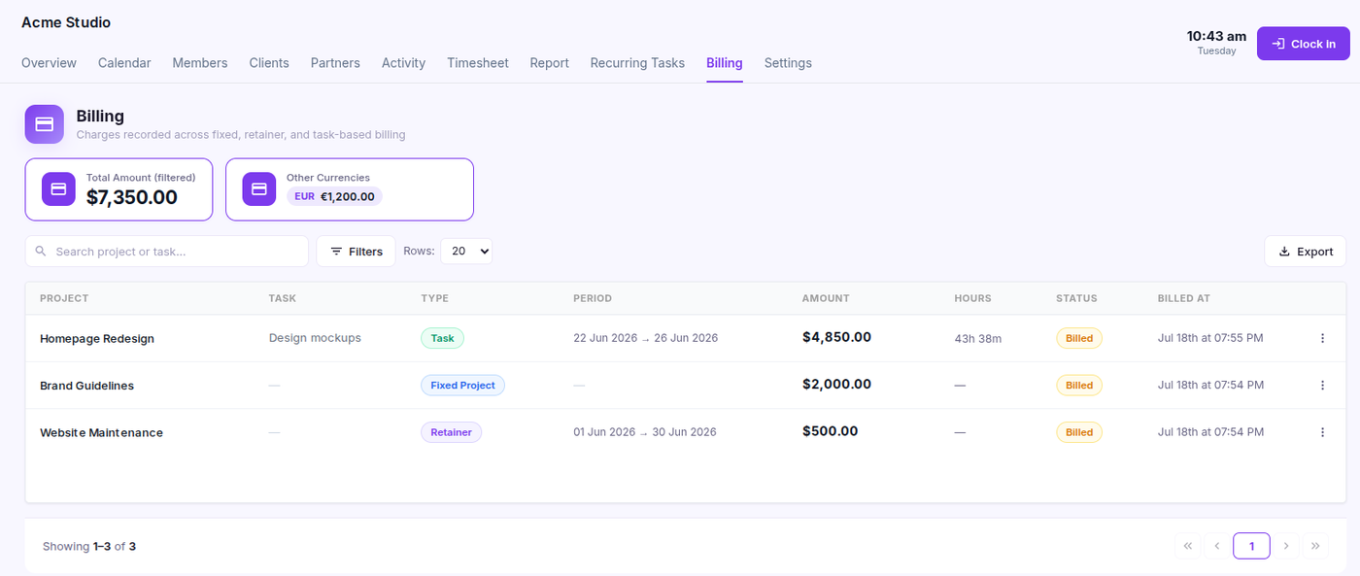Open row menu for Website Maintenance
This screenshot has width=1360, height=576.
pyautogui.click(x=1322, y=432)
